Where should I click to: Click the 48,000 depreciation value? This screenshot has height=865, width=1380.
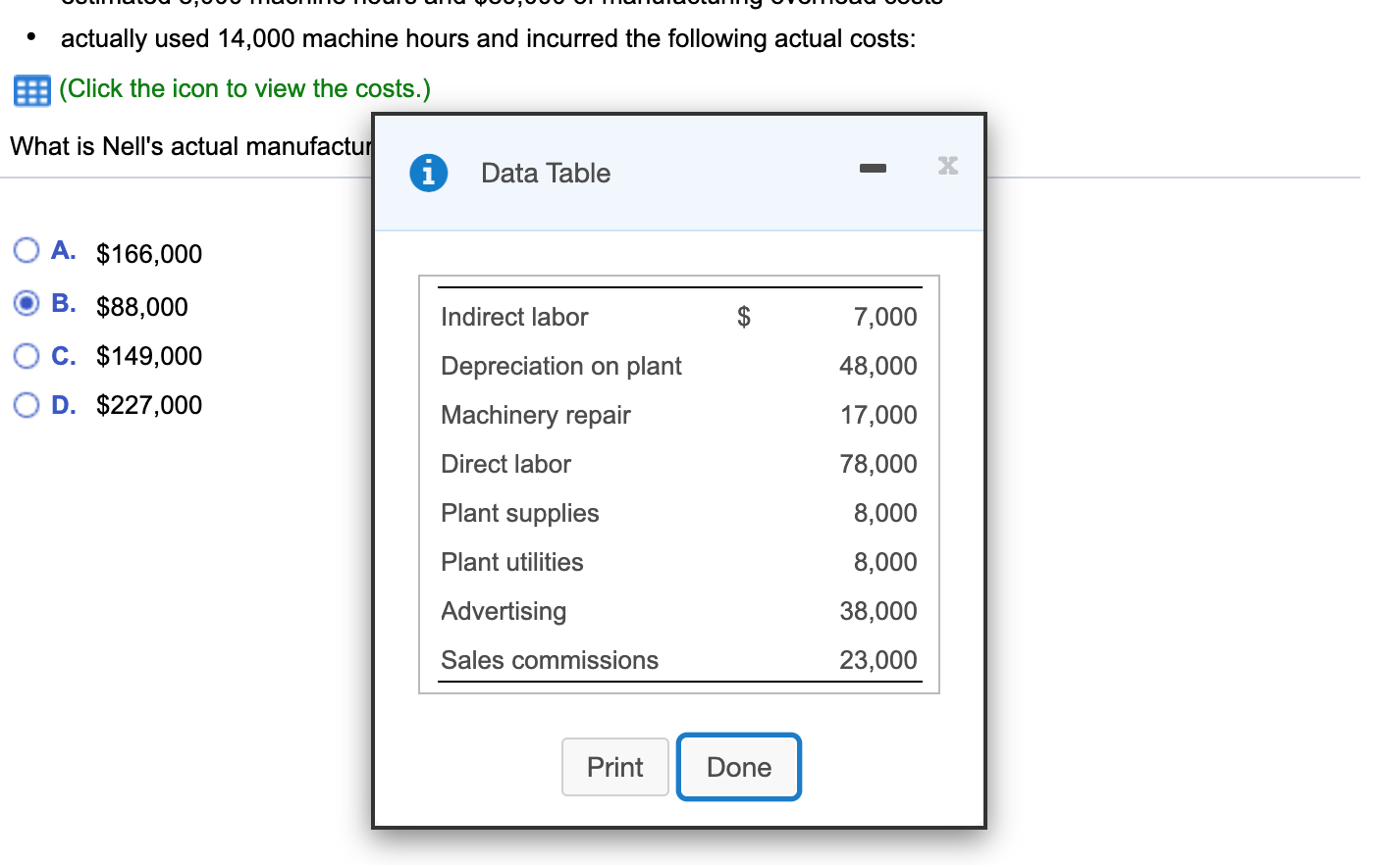click(878, 366)
